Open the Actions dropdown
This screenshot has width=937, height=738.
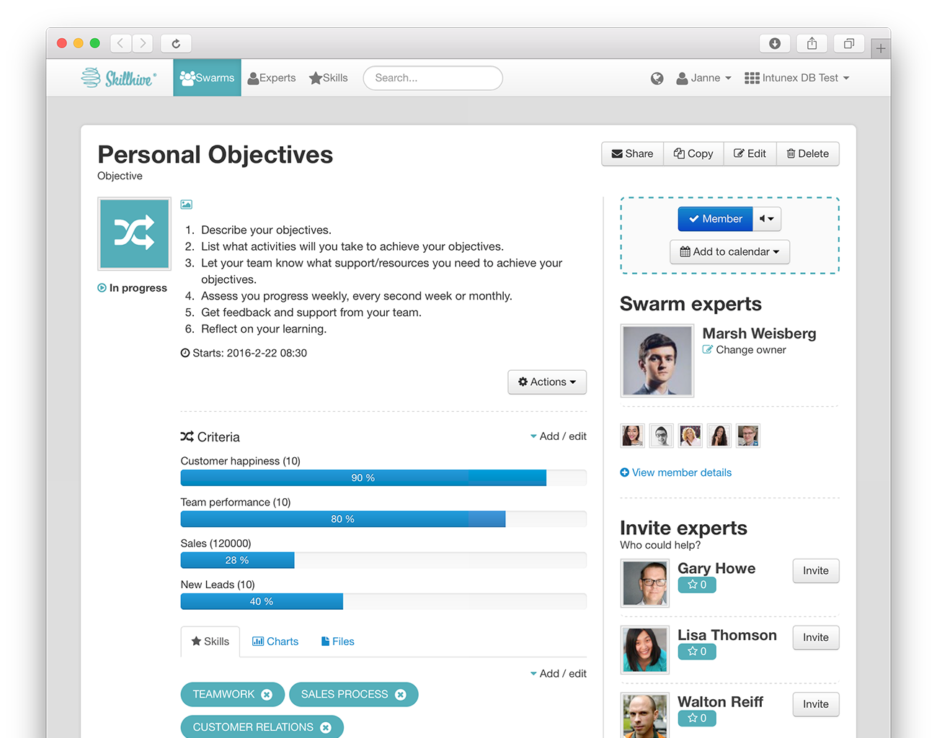tap(547, 382)
